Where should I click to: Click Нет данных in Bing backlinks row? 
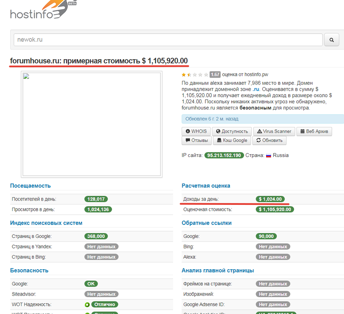(x=273, y=246)
